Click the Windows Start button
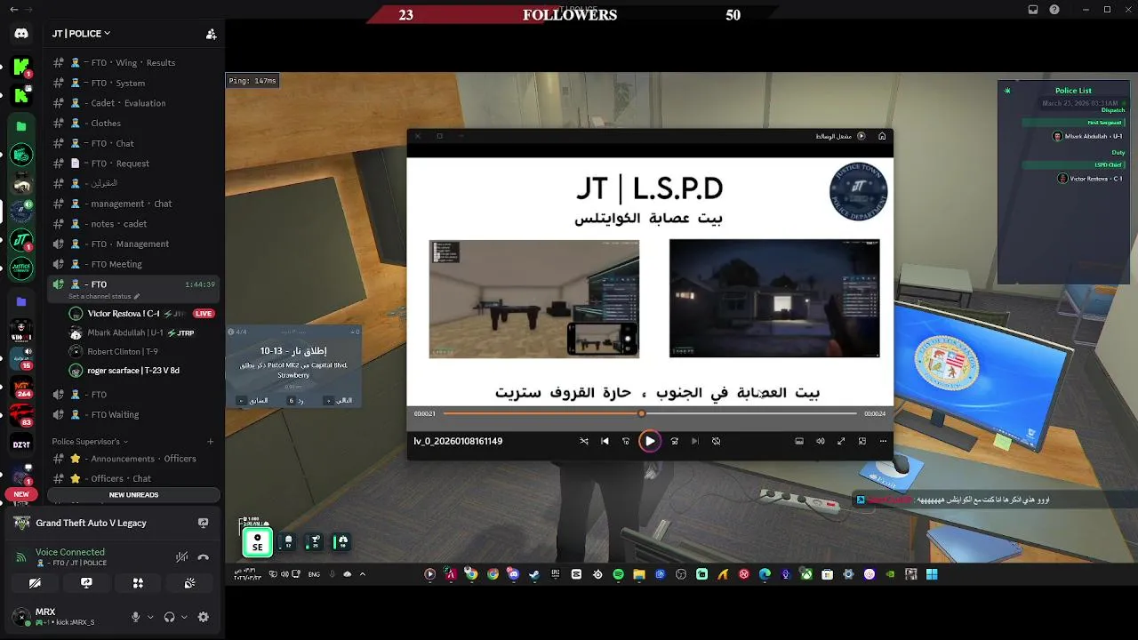Viewport: 1138px width, 640px height. click(x=933, y=574)
